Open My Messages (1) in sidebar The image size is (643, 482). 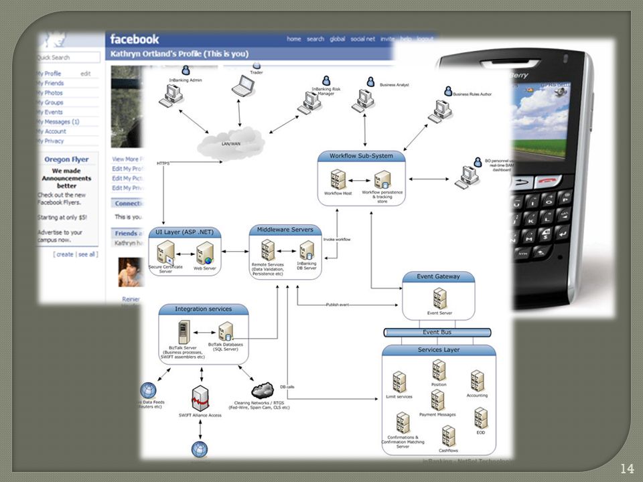tap(58, 122)
